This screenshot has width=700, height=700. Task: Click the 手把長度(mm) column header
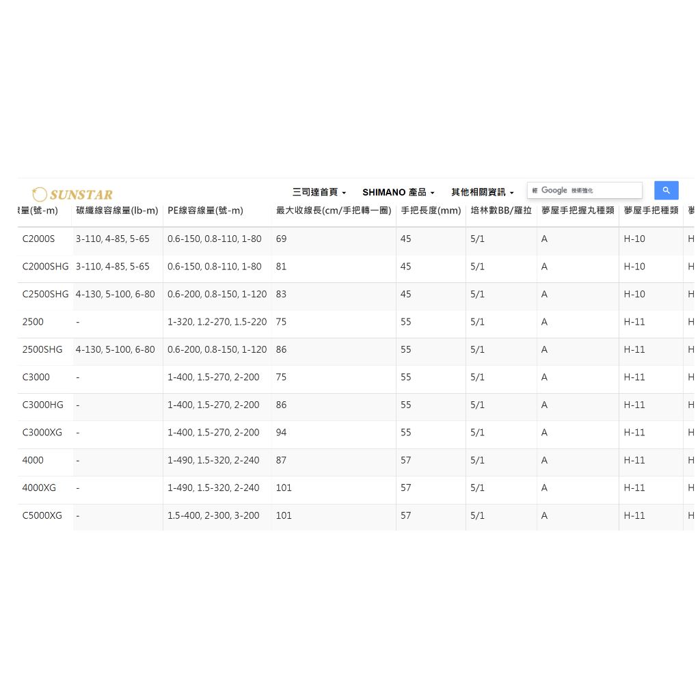tap(431, 211)
